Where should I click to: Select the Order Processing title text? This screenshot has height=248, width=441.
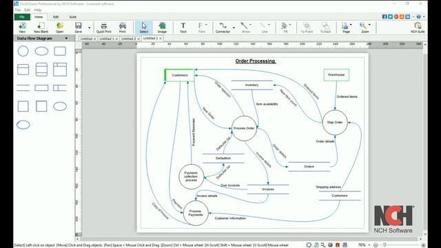[256, 61]
